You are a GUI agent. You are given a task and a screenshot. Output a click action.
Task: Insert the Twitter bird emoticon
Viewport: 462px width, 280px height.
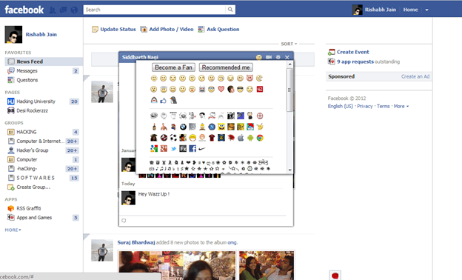click(x=173, y=149)
